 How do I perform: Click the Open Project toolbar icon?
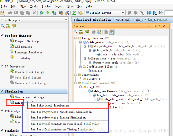(3, 13)
